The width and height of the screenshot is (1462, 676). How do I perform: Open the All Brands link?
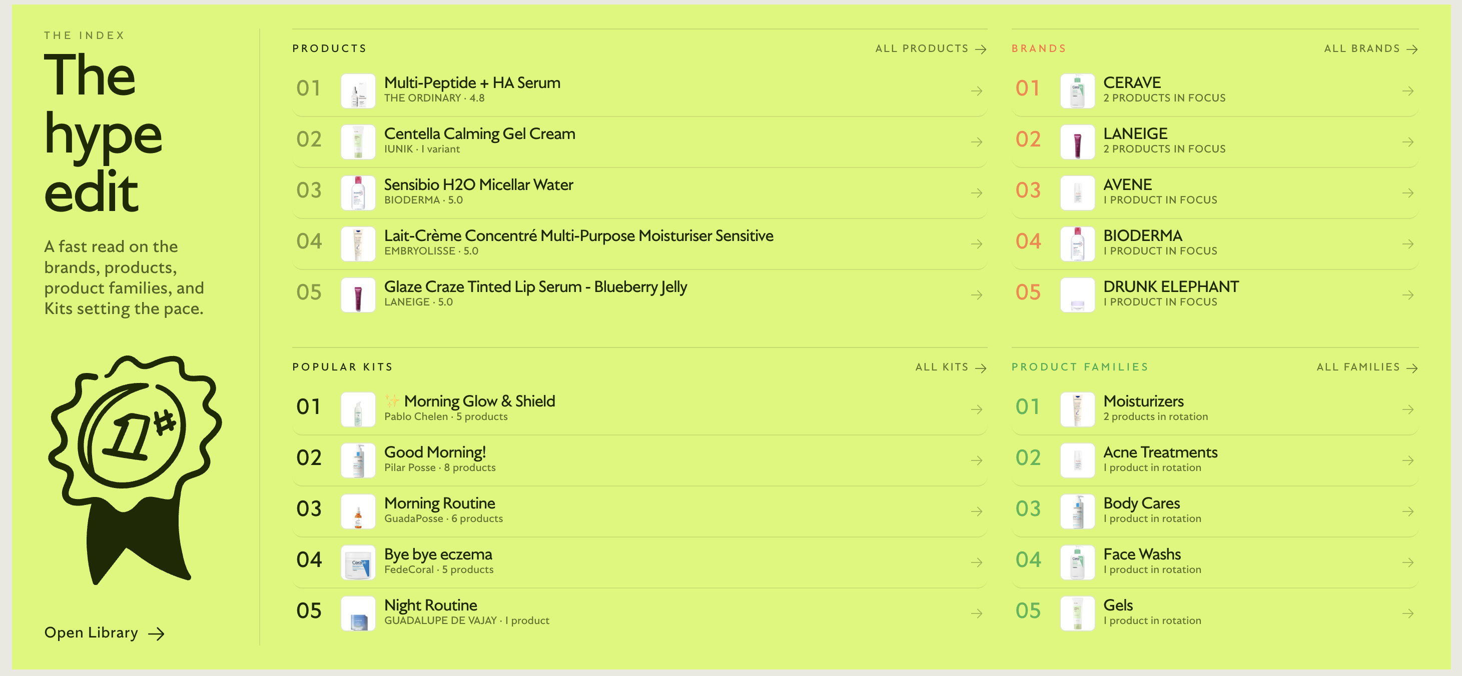[x=1370, y=49]
